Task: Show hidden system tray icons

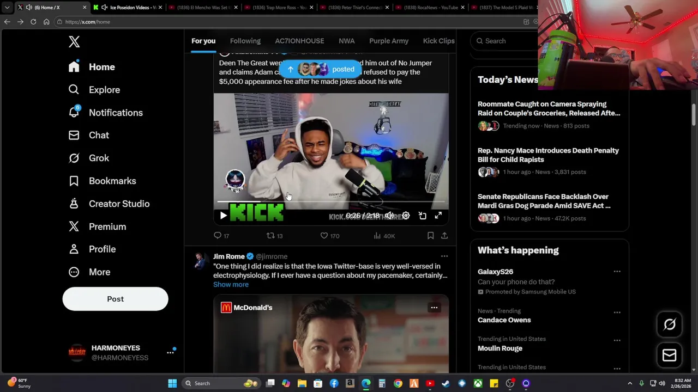Action: pyautogui.click(x=630, y=383)
